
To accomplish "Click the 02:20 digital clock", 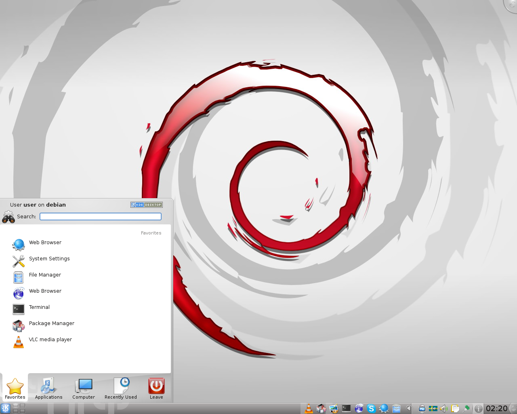I will pos(496,408).
